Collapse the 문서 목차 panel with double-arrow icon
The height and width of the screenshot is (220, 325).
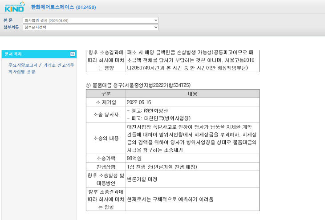tap(73, 54)
